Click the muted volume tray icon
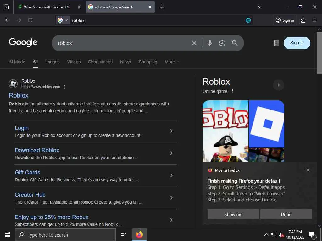The width and height of the screenshot is (322, 241). click(x=281, y=235)
